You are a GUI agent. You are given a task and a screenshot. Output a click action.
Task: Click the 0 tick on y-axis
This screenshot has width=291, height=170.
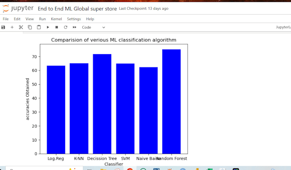pos(36,154)
